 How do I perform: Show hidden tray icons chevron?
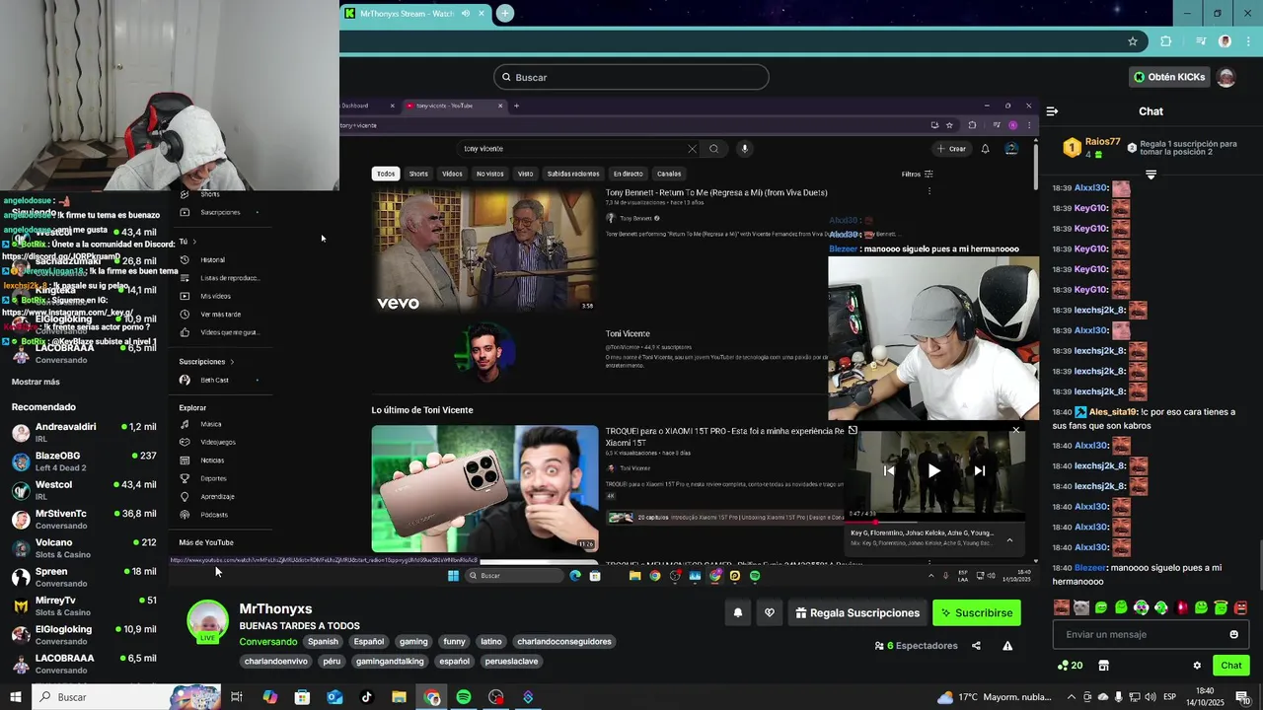pos(1072,697)
